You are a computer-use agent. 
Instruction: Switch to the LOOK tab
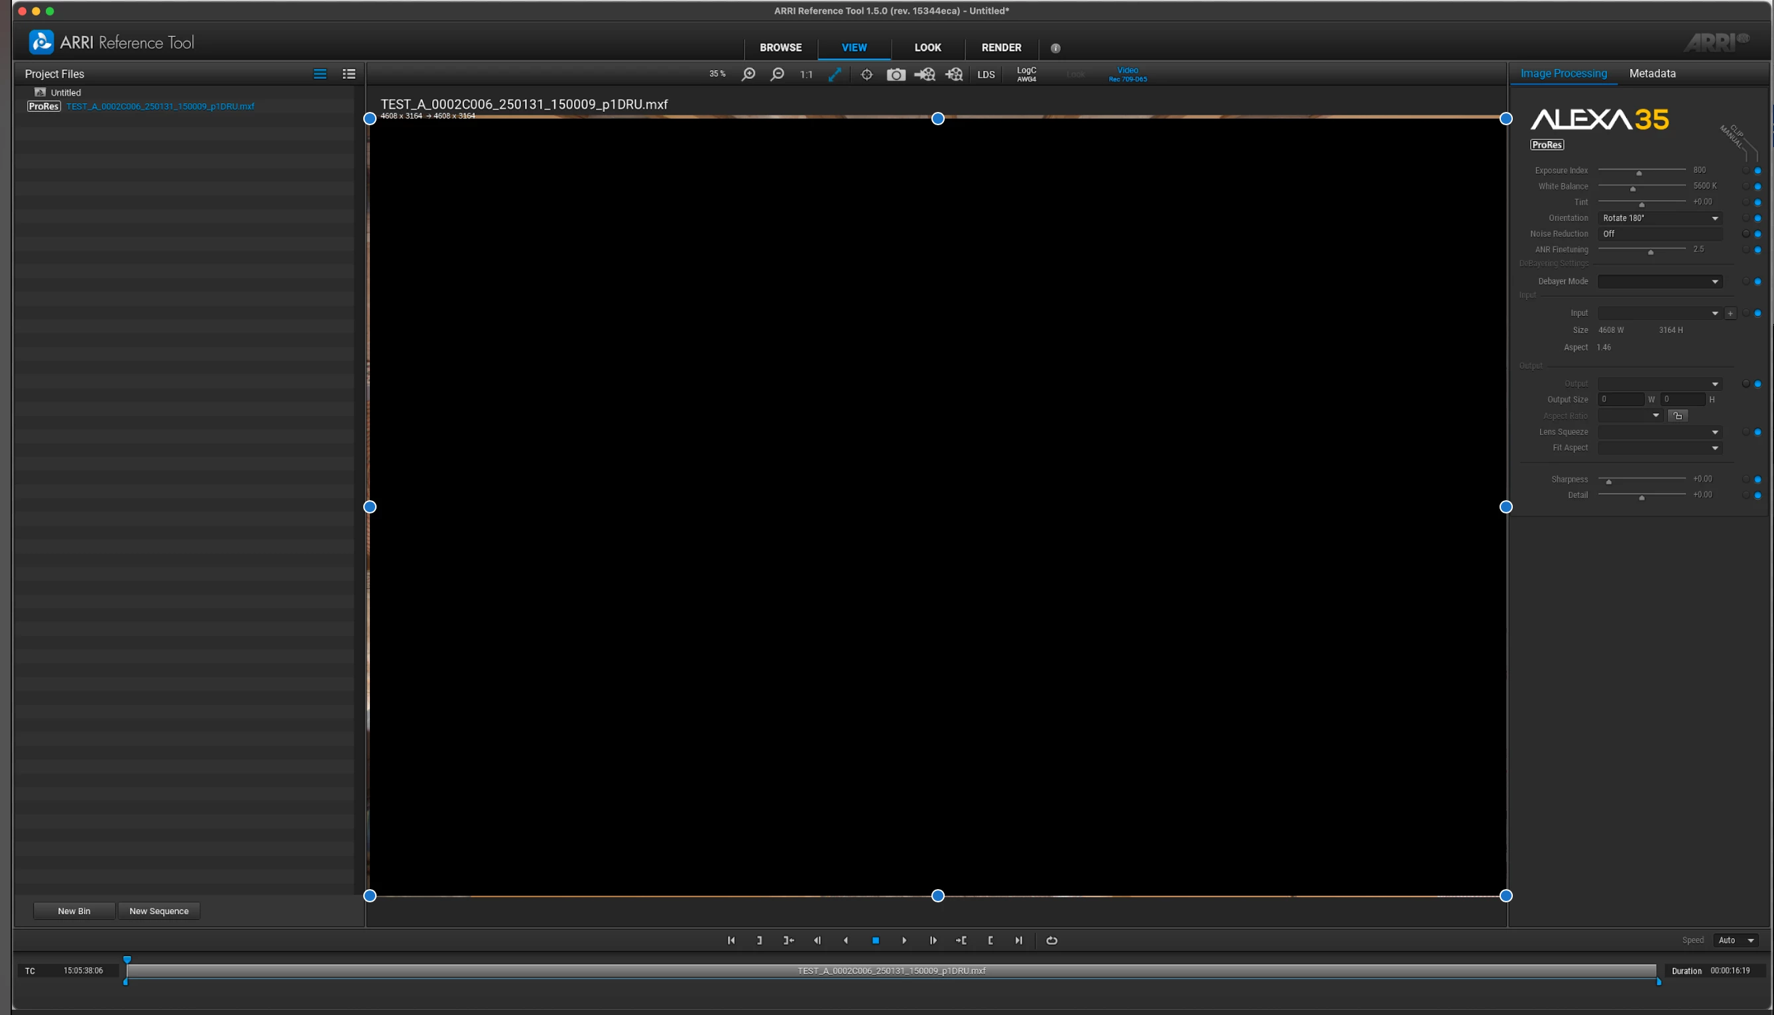tap(927, 48)
